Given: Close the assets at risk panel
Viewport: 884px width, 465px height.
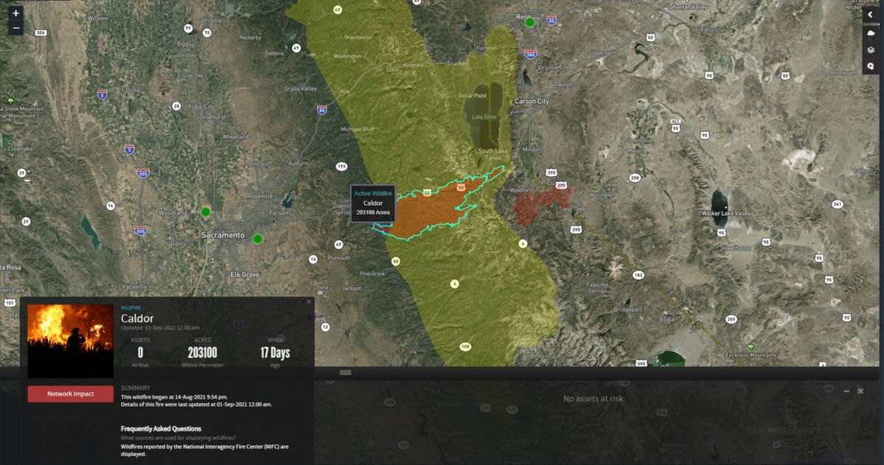Looking at the screenshot, I should (860, 391).
